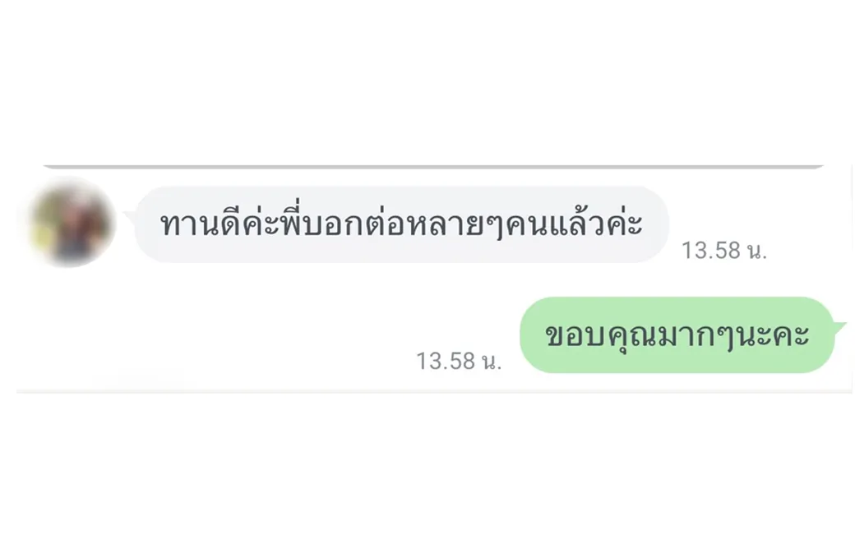Viewport: 855px width, 549px height.
Task: Click the gray divider line above the chat
Action: click(x=433, y=167)
